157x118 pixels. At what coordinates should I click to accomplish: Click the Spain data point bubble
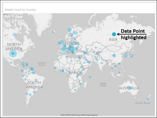[61, 53]
